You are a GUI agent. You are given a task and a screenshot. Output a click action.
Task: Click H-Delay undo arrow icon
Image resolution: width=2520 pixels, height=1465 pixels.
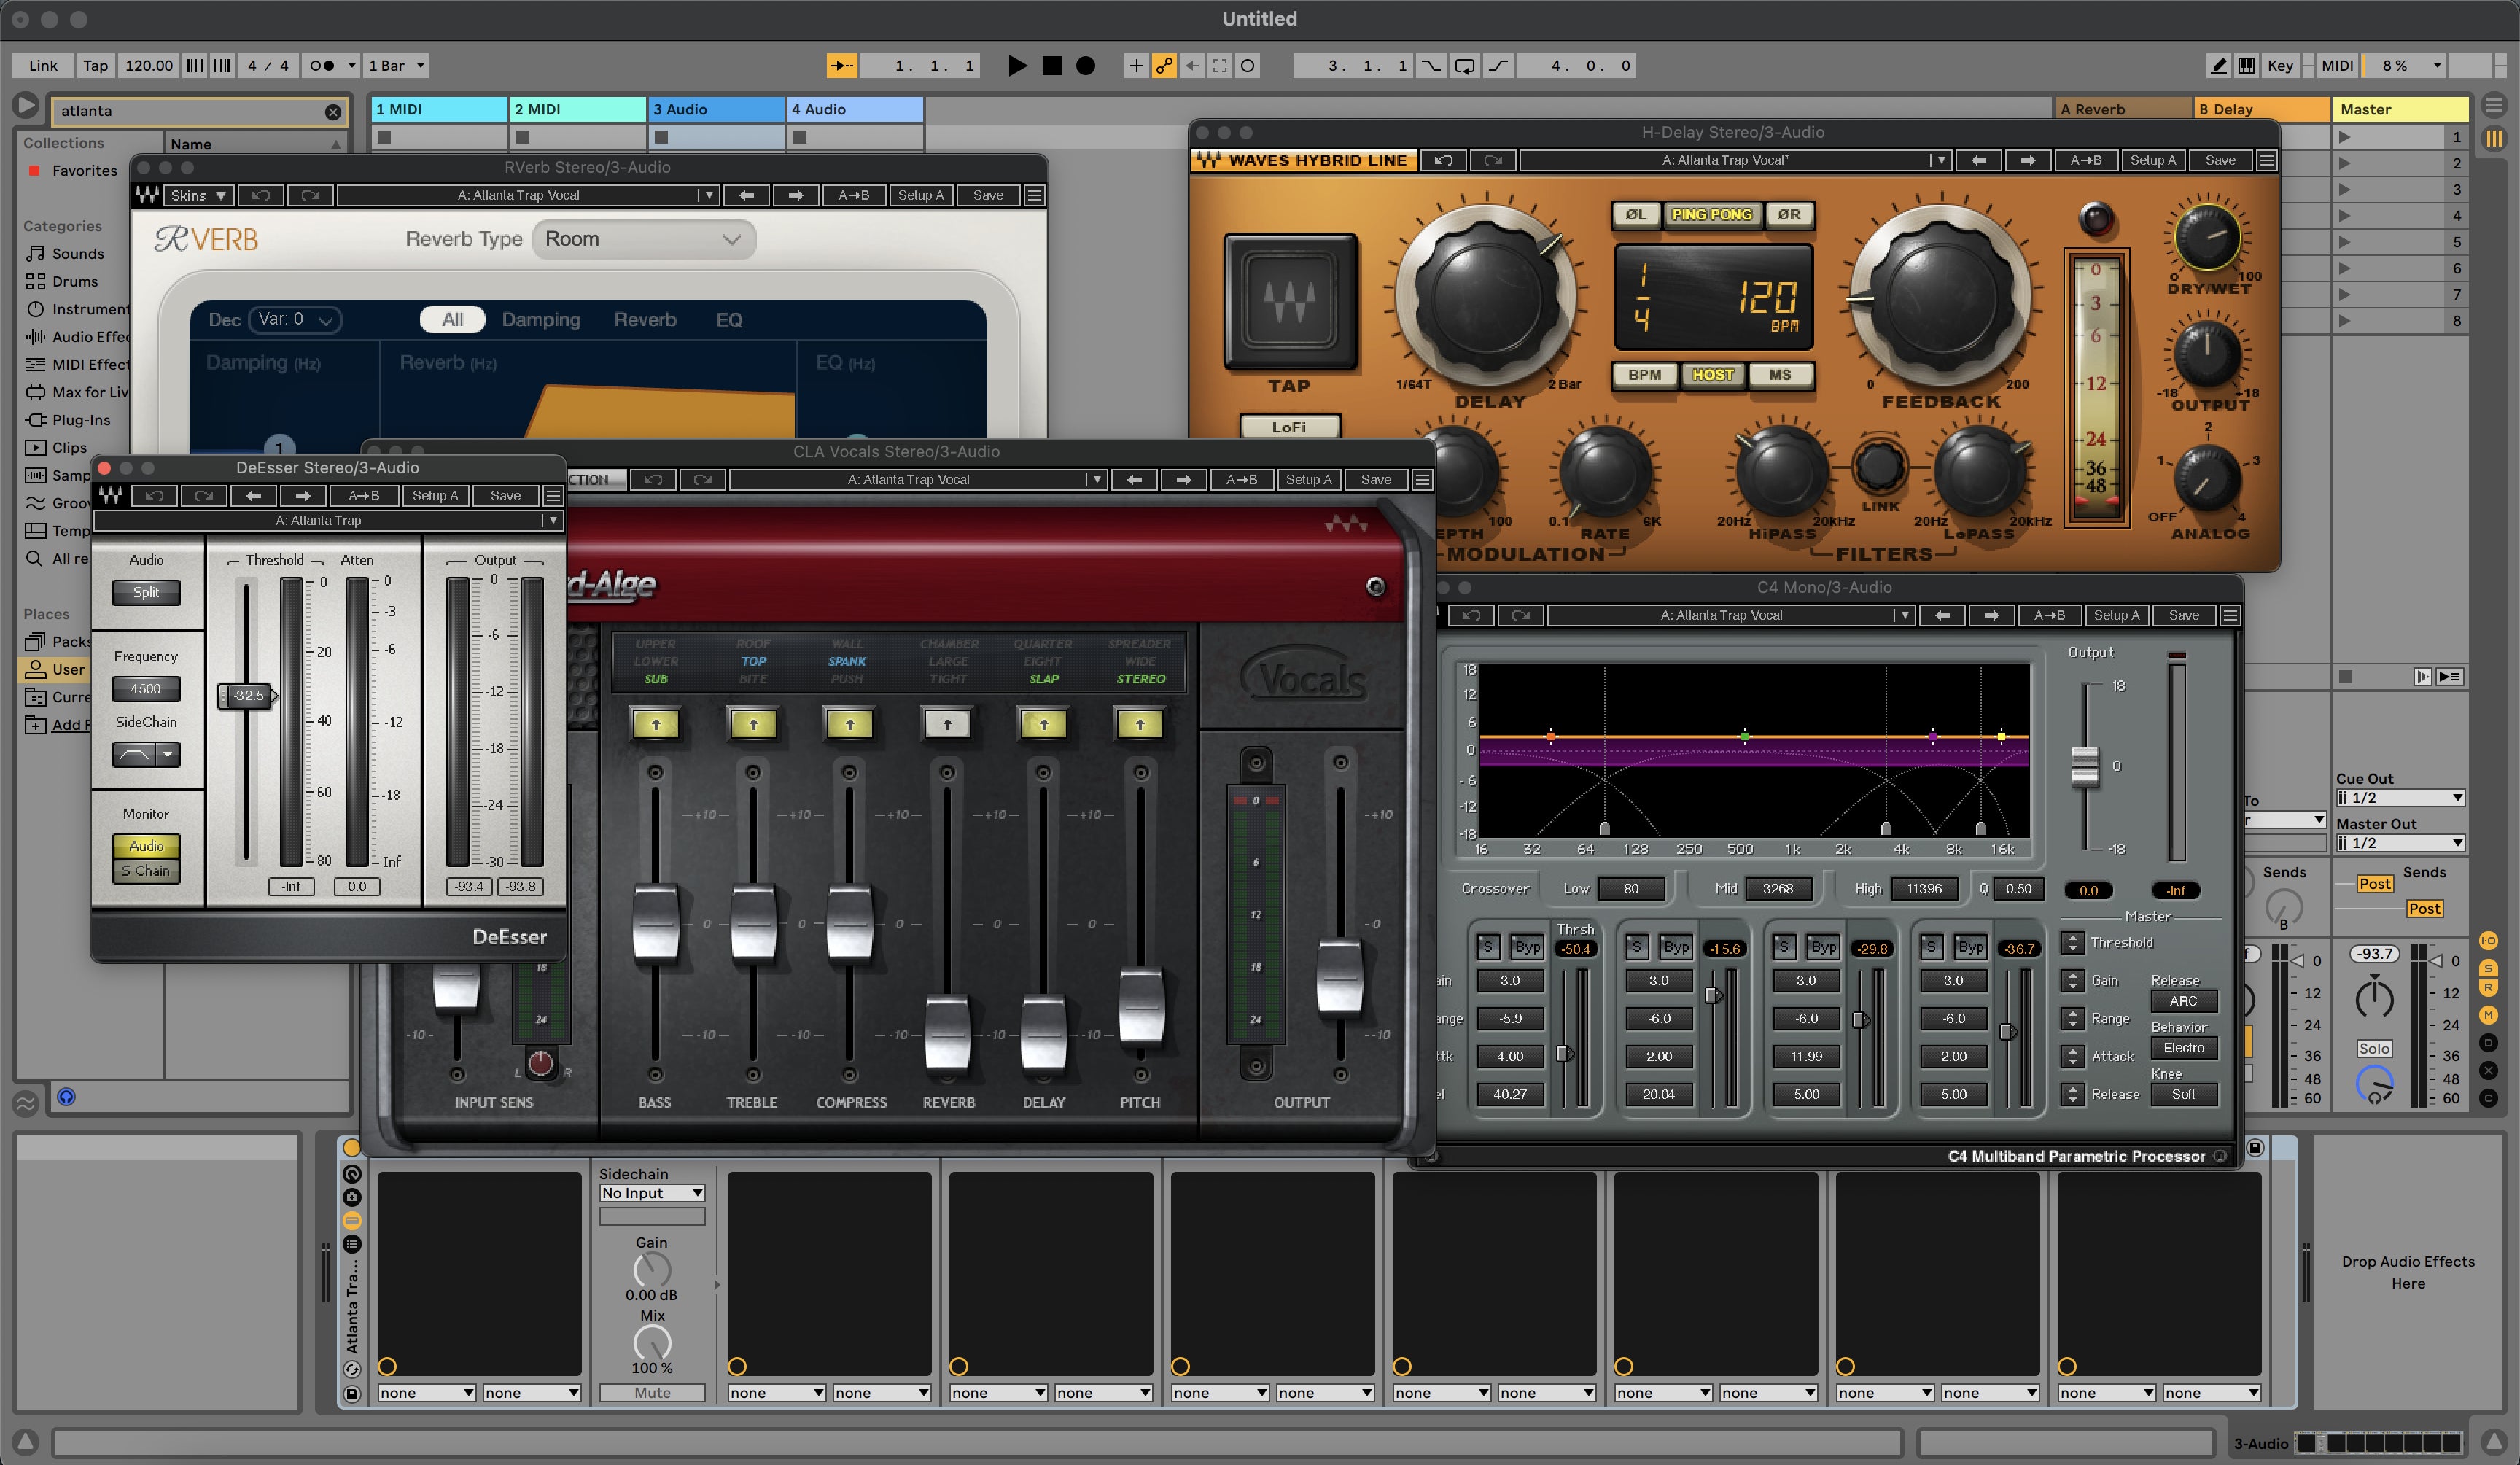(1443, 160)
